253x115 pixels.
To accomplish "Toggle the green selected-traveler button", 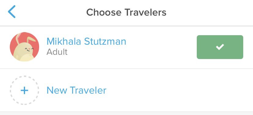I will [220, 47].
